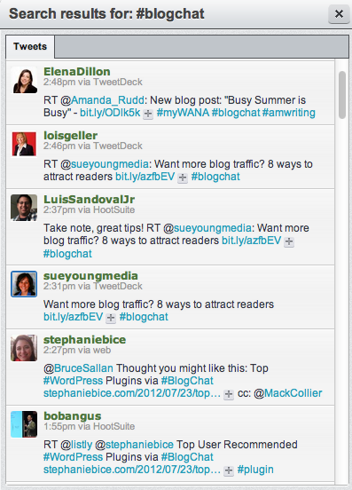
Task: Open sueyoungmedia's avatar image
Action: point(24,284)
